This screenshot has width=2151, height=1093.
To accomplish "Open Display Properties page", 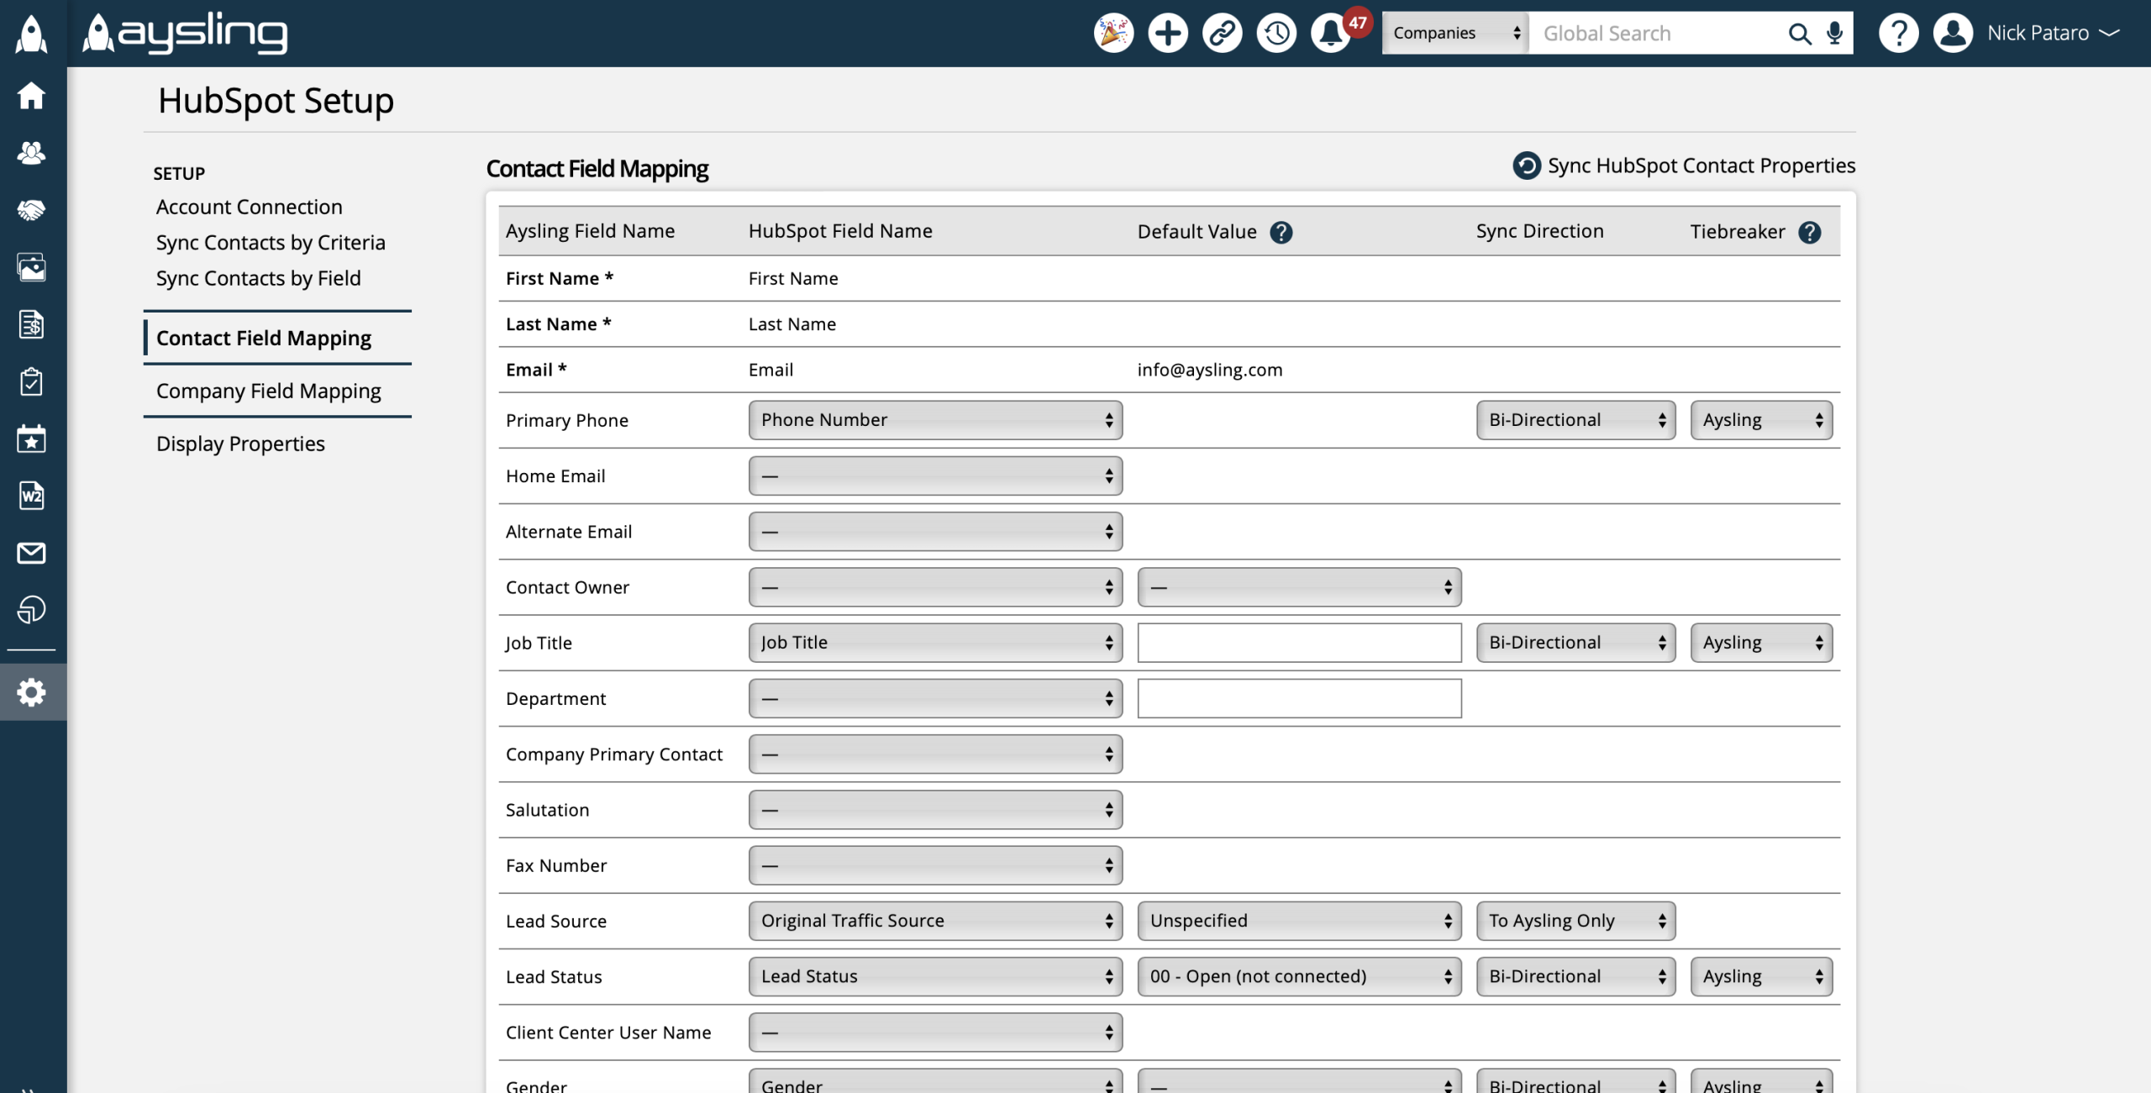I will [240, 444].
